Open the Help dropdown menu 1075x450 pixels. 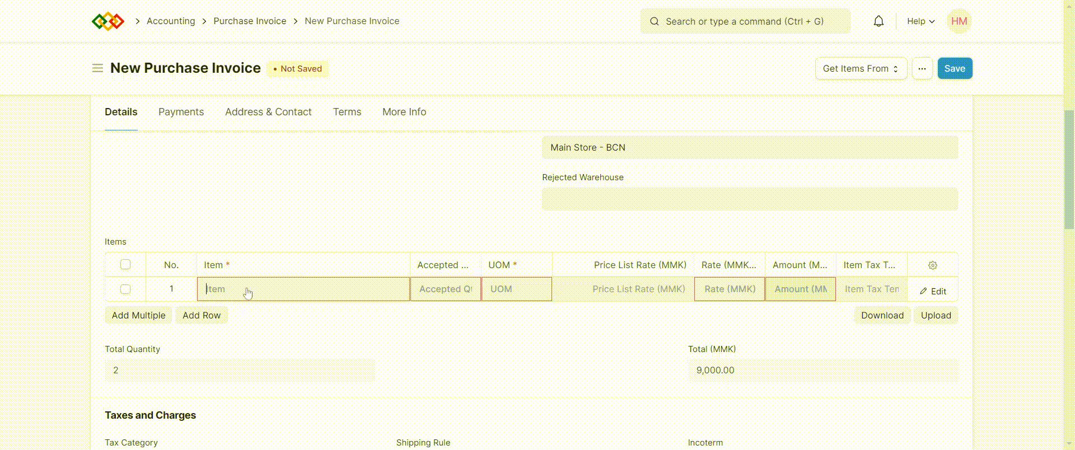[x=920, y=21]
